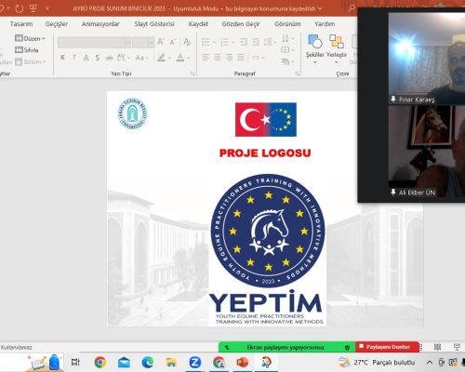
Task: Click the Bold (K) formatting button
Action: (62, 58)
